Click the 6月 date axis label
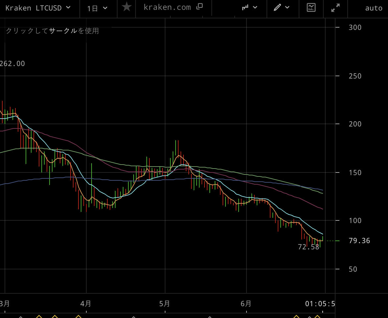This screenshot has width=388, height=318. coord(246,304)
